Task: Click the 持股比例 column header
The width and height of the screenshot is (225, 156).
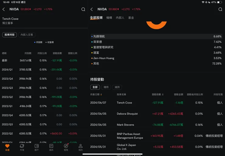Action: click(x=42, y=53)
